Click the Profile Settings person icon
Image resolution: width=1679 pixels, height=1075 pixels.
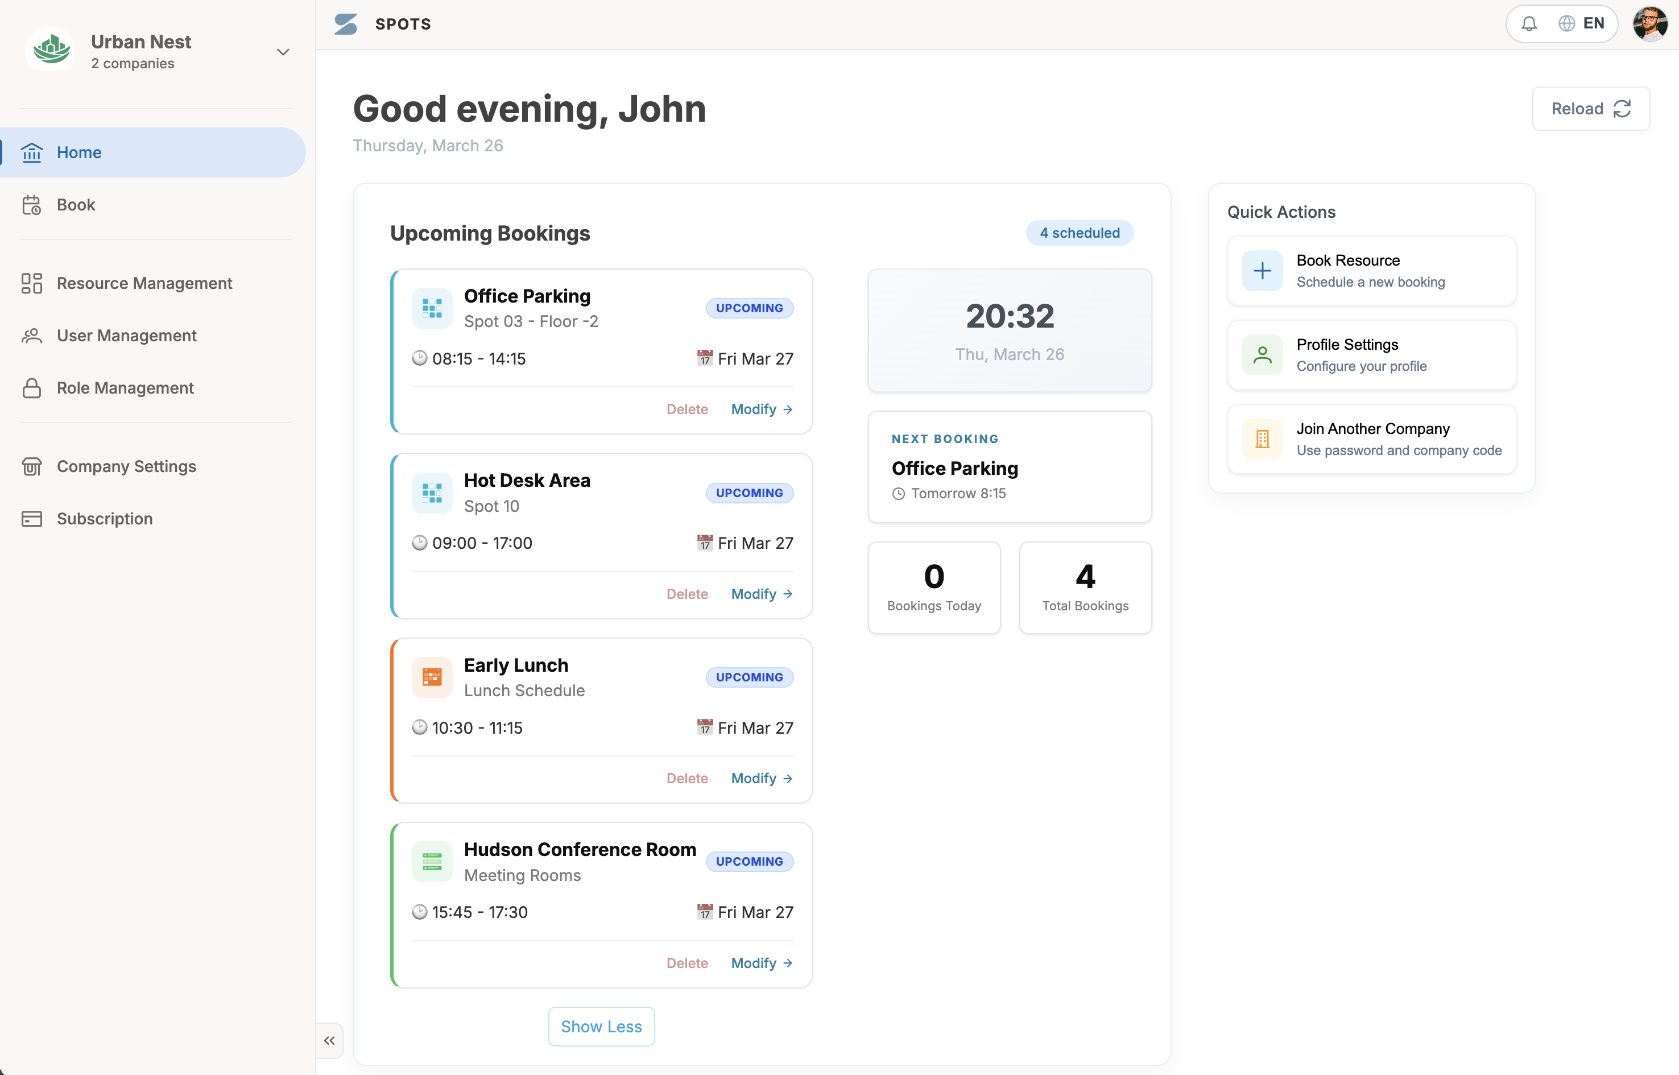pyautogui.click(x=1262, y=354)
